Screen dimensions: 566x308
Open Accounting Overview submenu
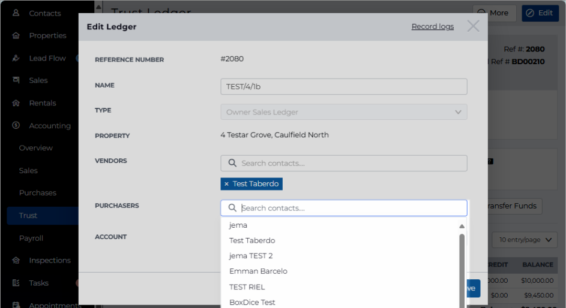(36, 148)
